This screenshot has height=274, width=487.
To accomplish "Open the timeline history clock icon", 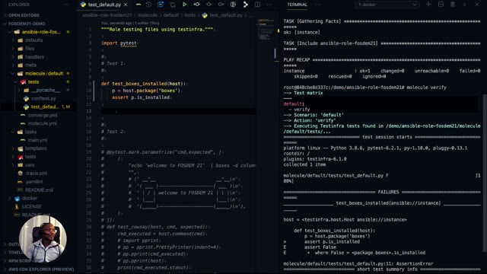I will (x=148, y=5).
